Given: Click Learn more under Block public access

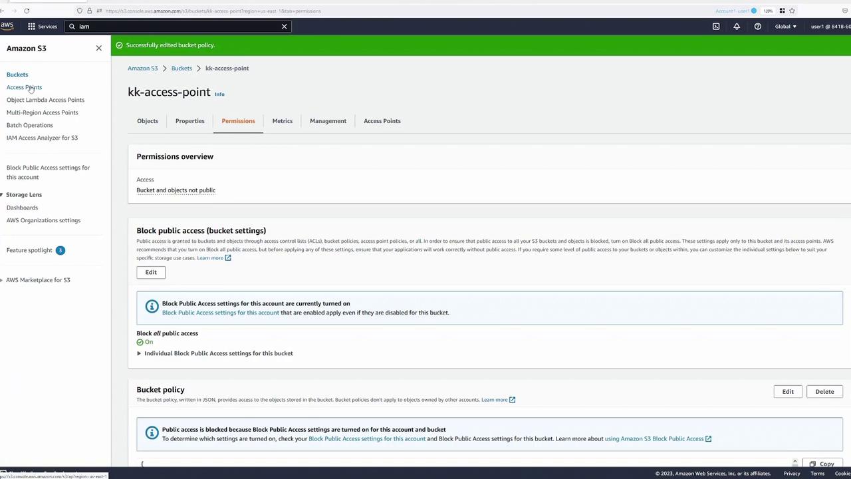Looking at the screenshot, I should [x=213, y=258].
